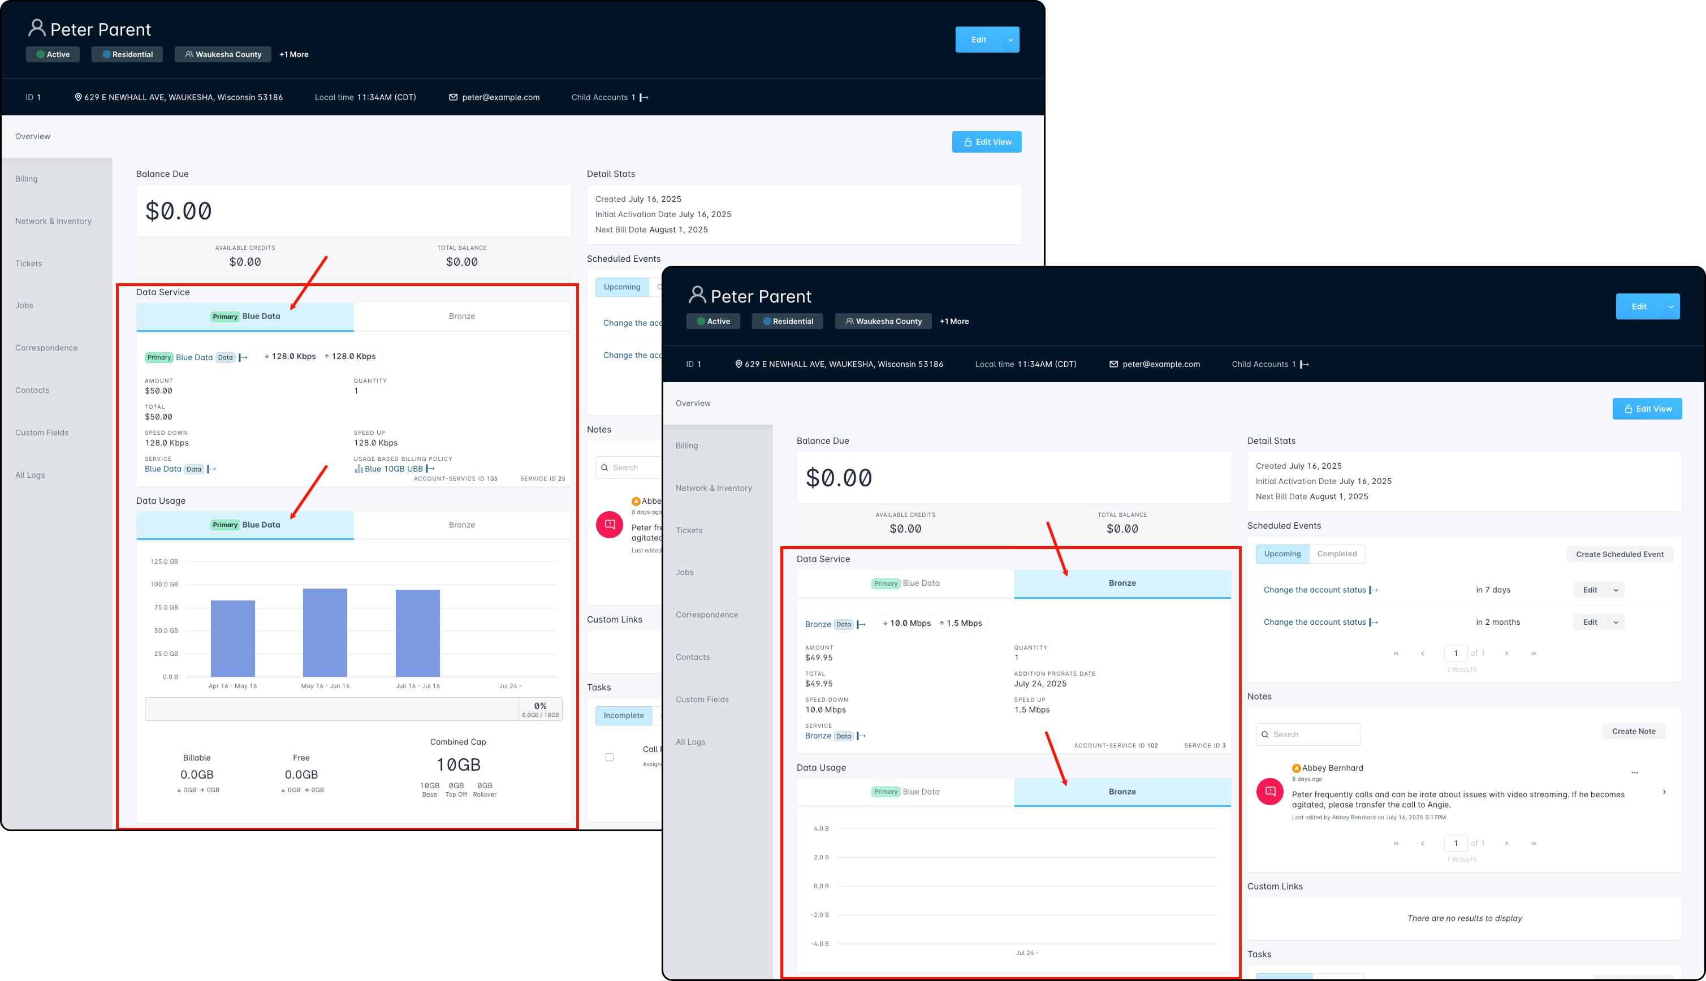Click the search magnifier icon in the front window Notes
The width and height of the screenshot is (1706, 981).
[x=1266, y=734]
